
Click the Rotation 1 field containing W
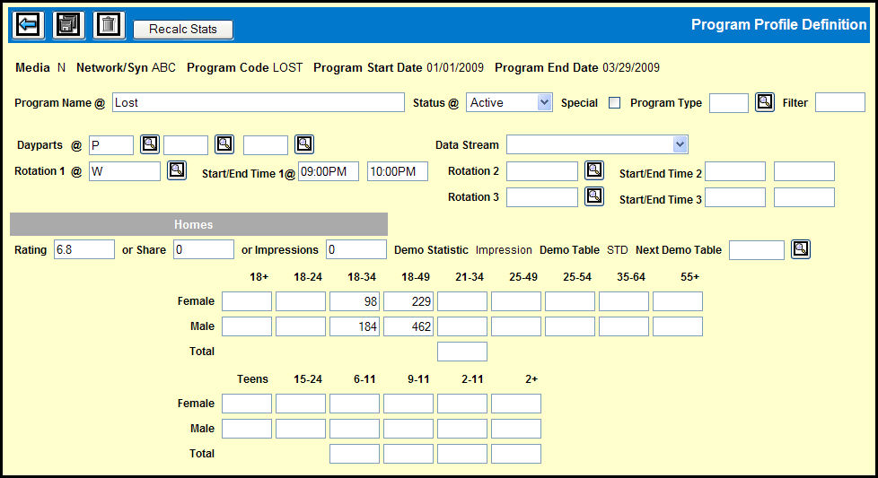[124, 171]
